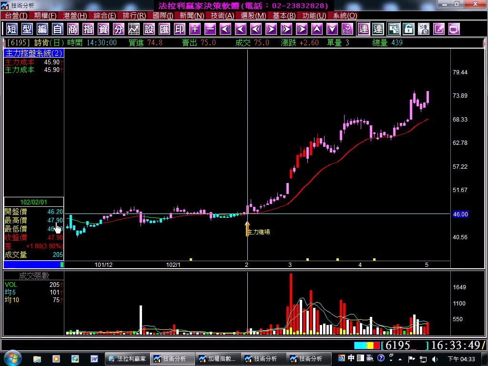Zoom out with the minus icon
Screen dimensions: 488x366
(210, 29)
